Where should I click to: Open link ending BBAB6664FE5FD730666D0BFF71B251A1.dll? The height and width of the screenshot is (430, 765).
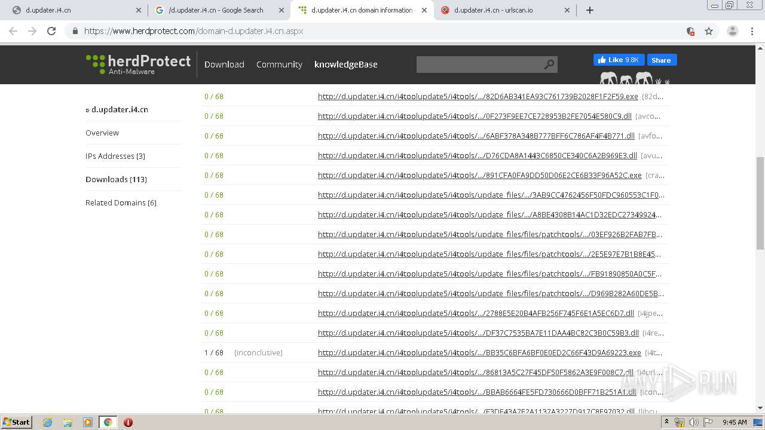(477, 392)
